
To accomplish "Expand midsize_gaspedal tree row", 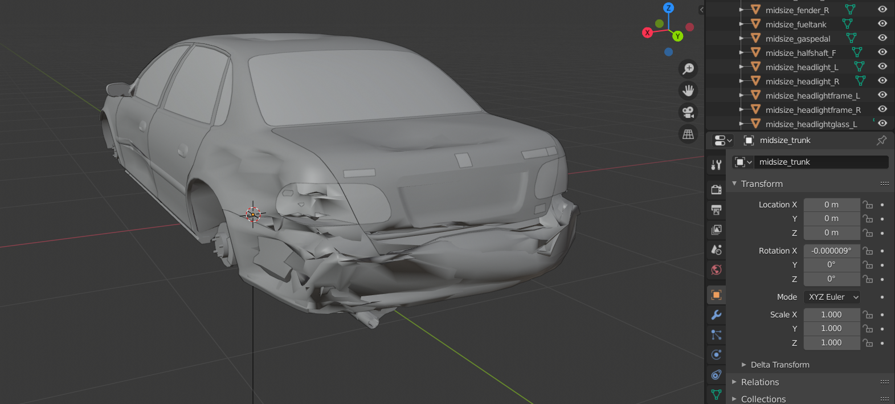I will pyautogui.click(x=741, y=38).
